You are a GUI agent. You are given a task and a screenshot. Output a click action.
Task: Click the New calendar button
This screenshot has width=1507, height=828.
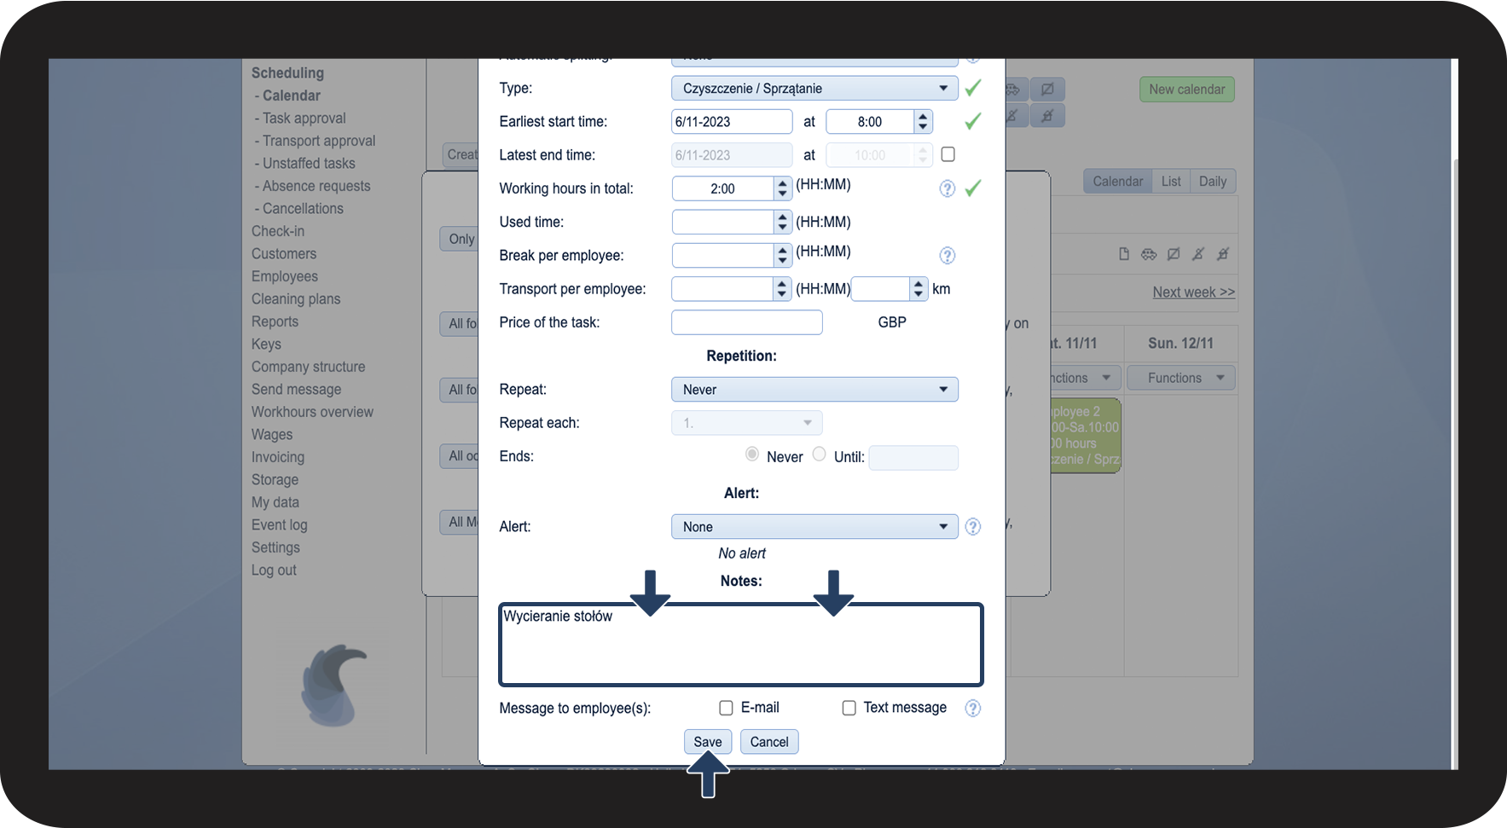1186,90
